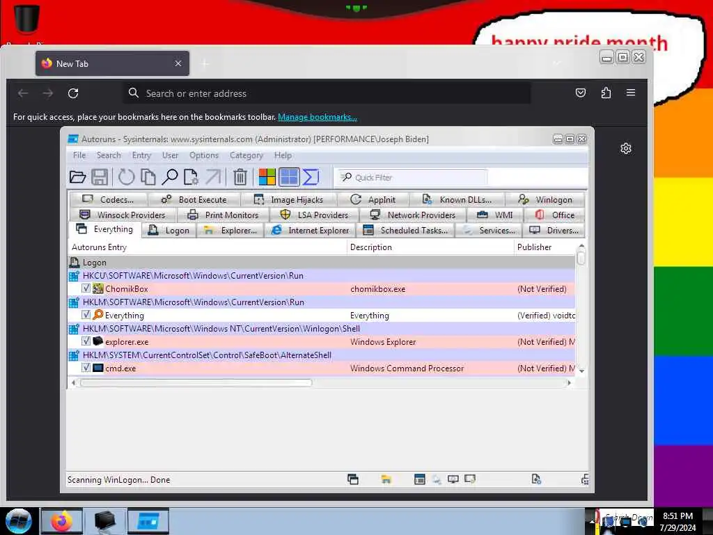Click the Manage bookmarks link in Firefox
This screenshot has height=535, width=713.
click(x=318, y=117)
